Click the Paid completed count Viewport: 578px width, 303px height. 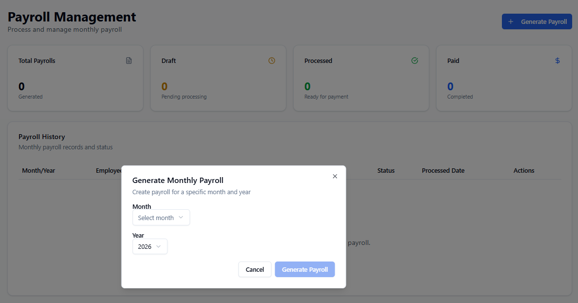pyautogui.click(x=450, y=87)
